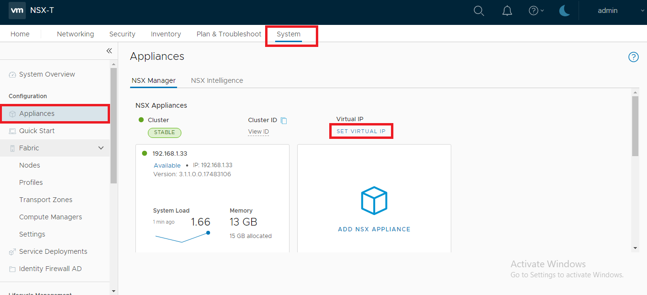
Task: Open Settings under Fabric
Action: click(x=32, y=234)
